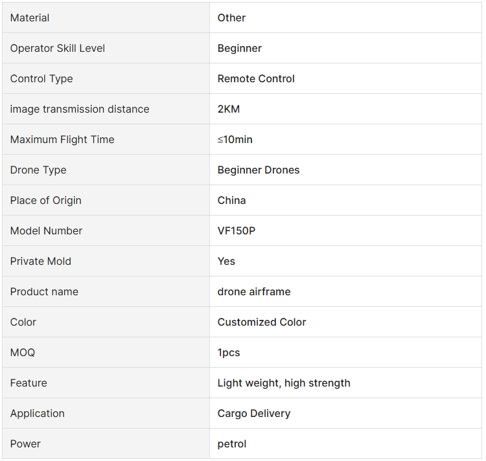Image resolution: width=486 pixels, height=461 pixels.
Task: Click the China origin value
Action: point(231,200)
